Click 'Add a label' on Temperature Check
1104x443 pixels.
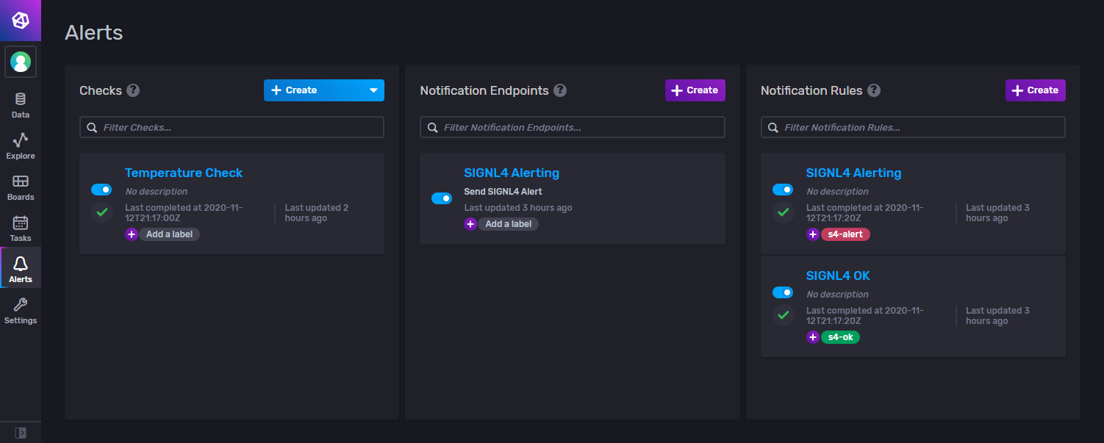click(170, 234)
